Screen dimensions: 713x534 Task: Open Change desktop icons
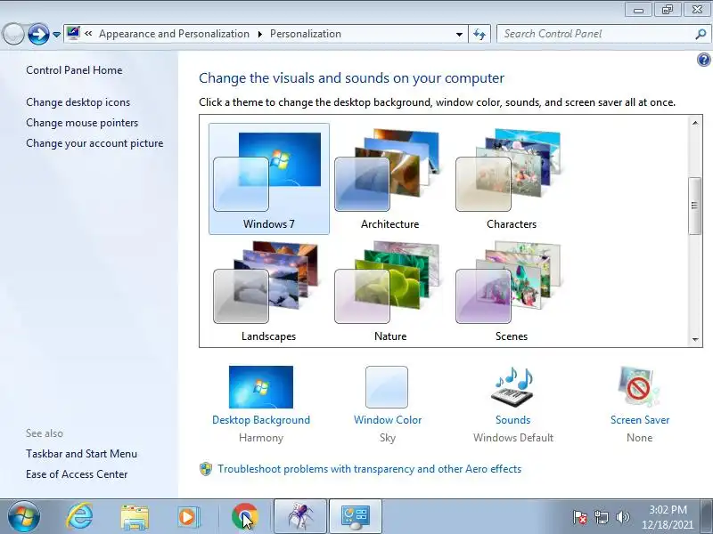point(78,102)
